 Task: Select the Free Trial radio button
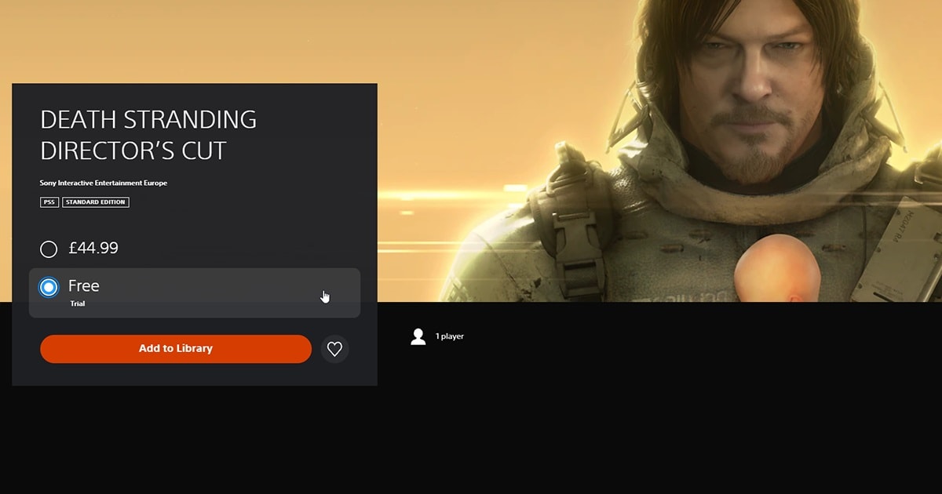pos(49,288)
